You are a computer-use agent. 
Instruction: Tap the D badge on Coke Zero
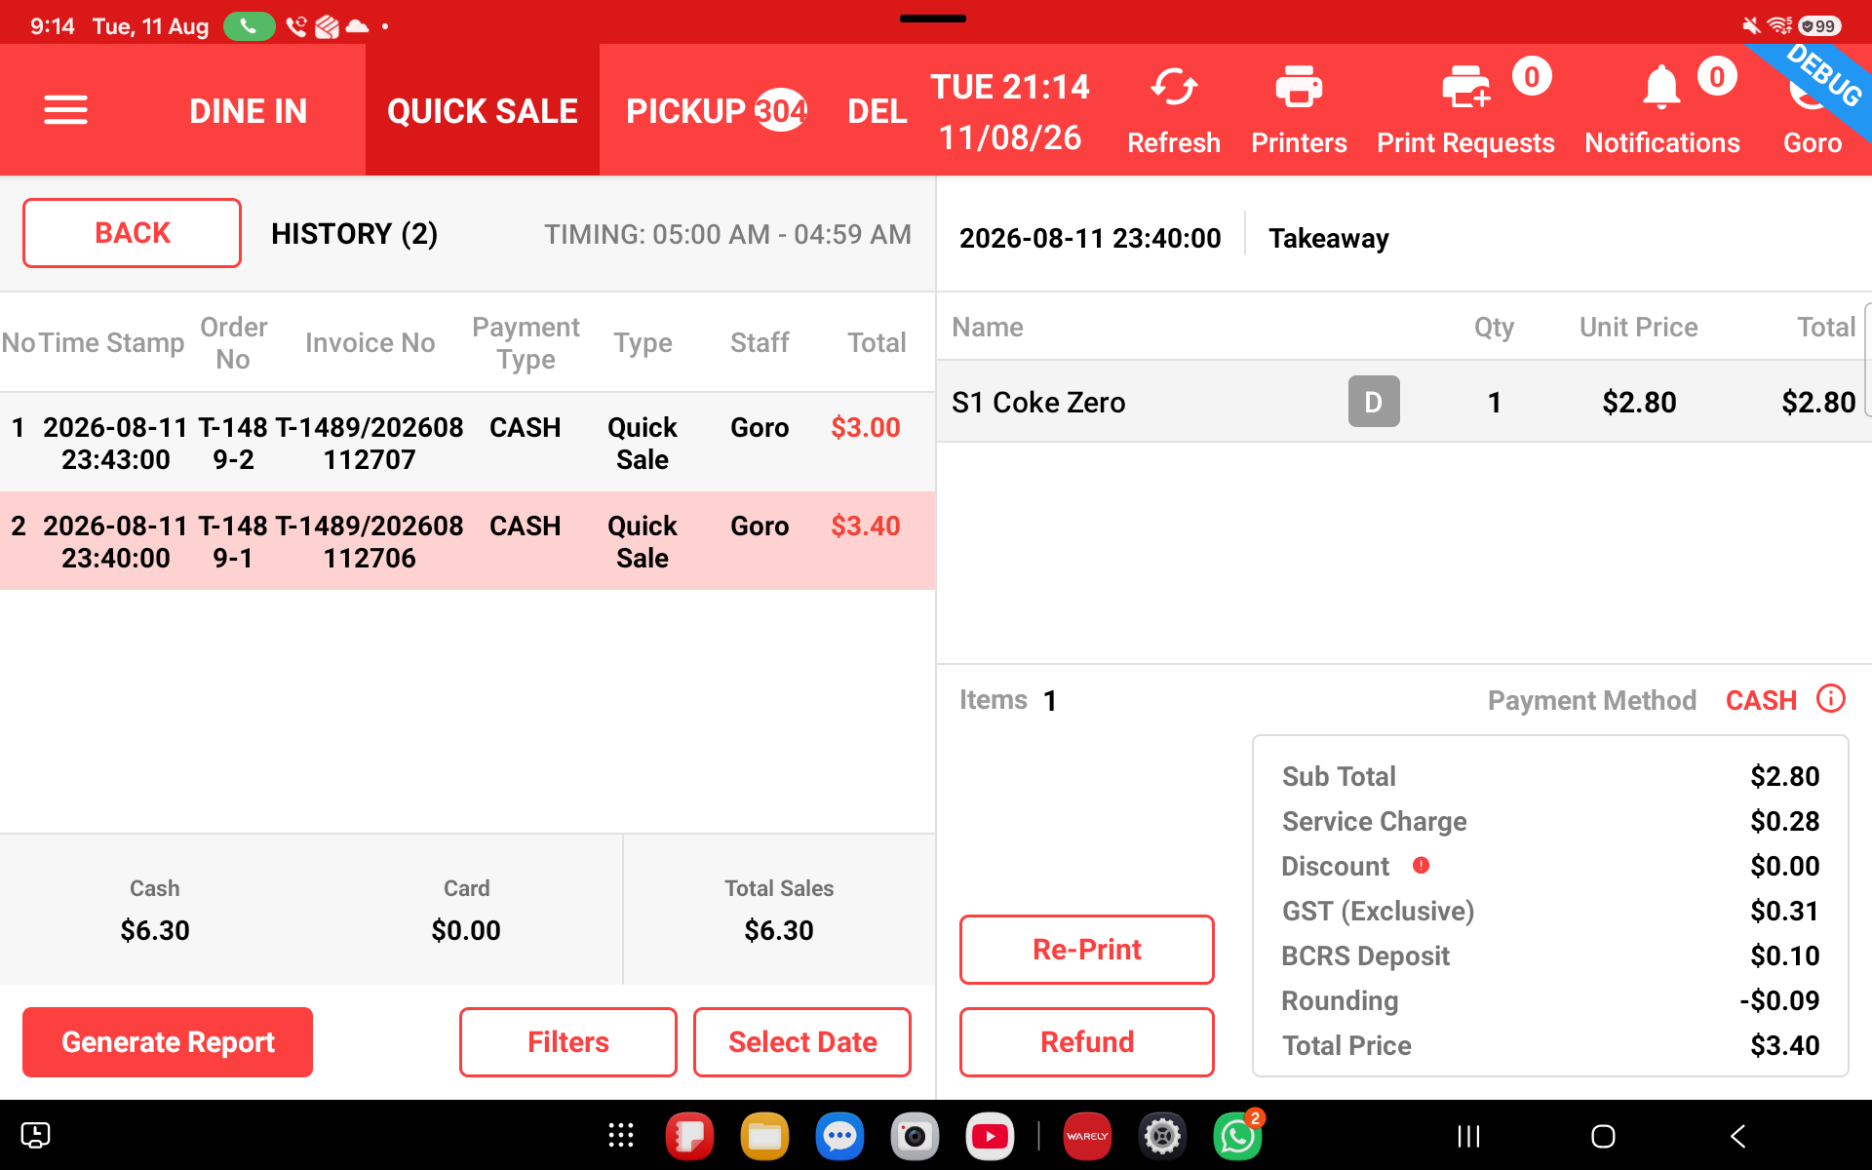[1374, 402]
